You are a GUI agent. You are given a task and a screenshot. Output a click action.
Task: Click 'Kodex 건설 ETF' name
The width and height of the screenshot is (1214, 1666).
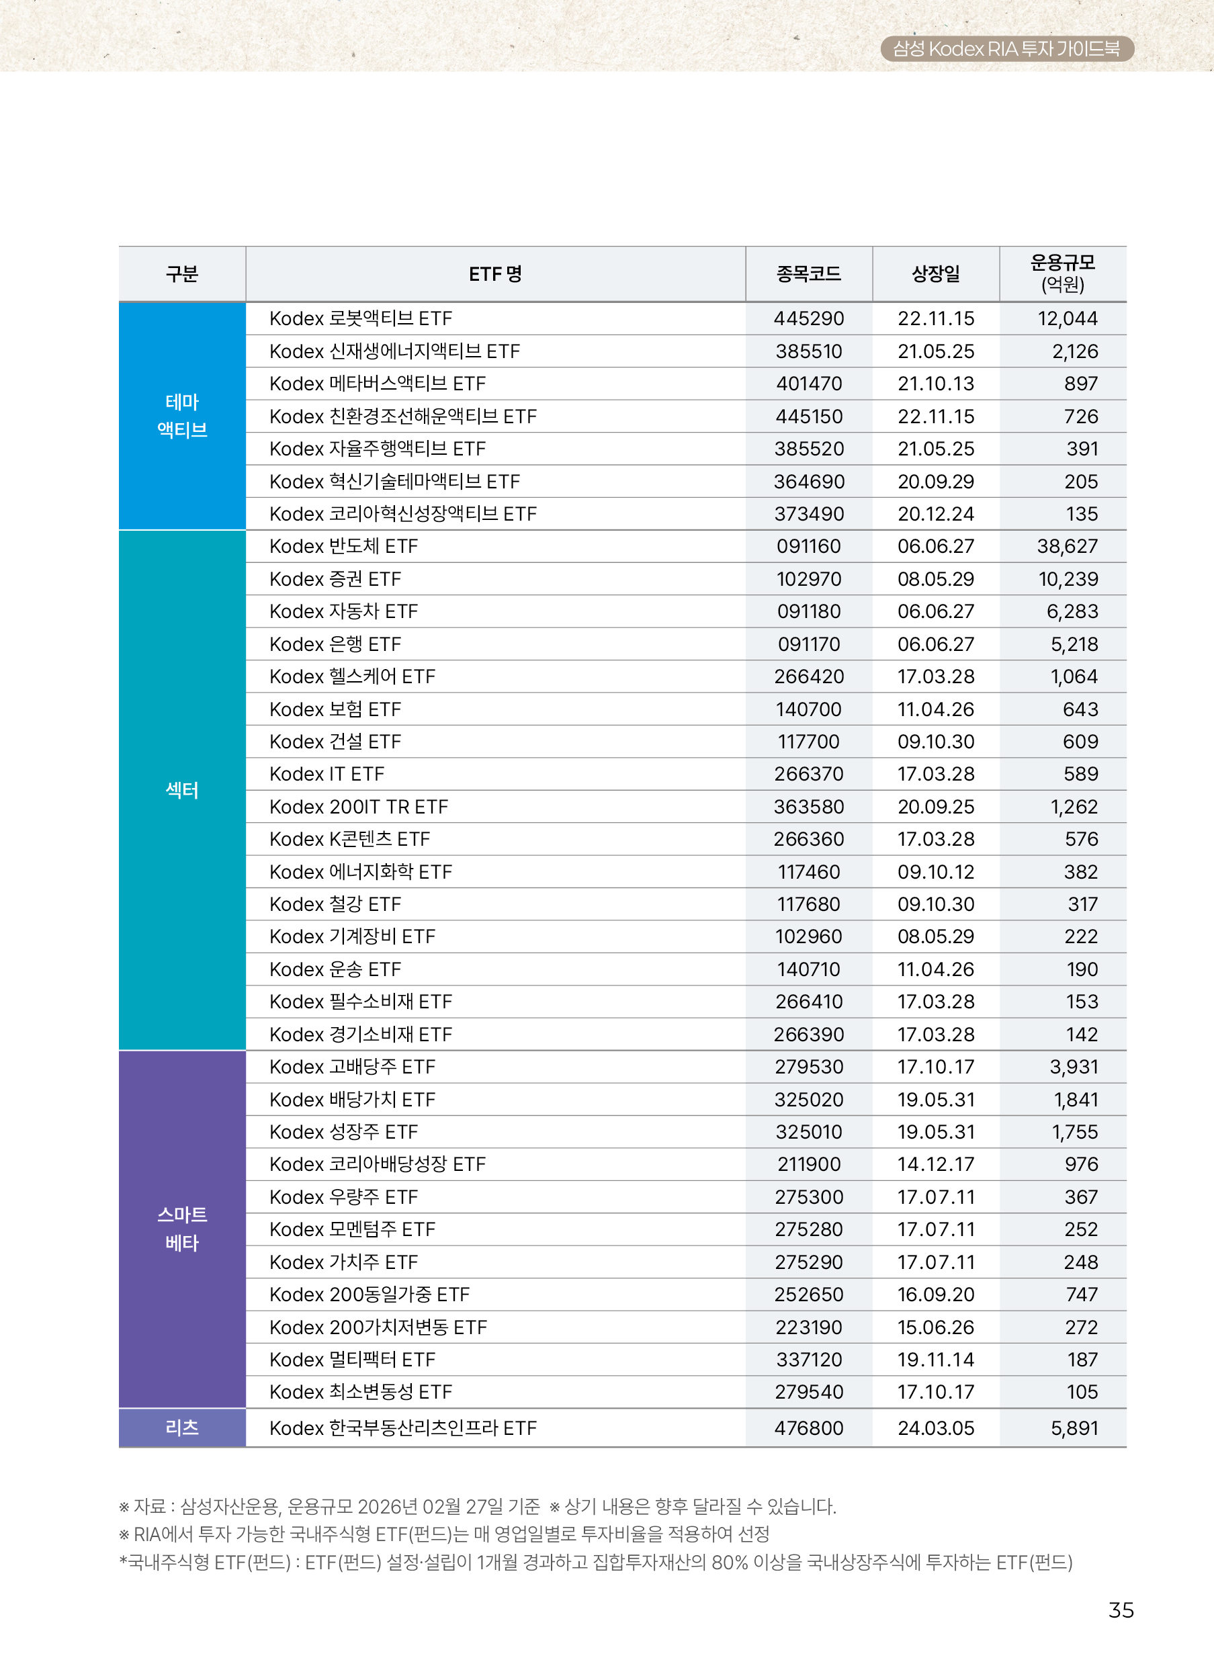(x=335, y=742)
